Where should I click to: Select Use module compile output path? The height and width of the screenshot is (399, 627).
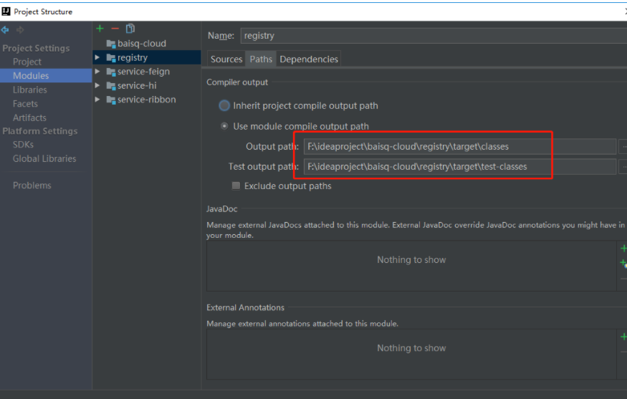tap(225, 126)
